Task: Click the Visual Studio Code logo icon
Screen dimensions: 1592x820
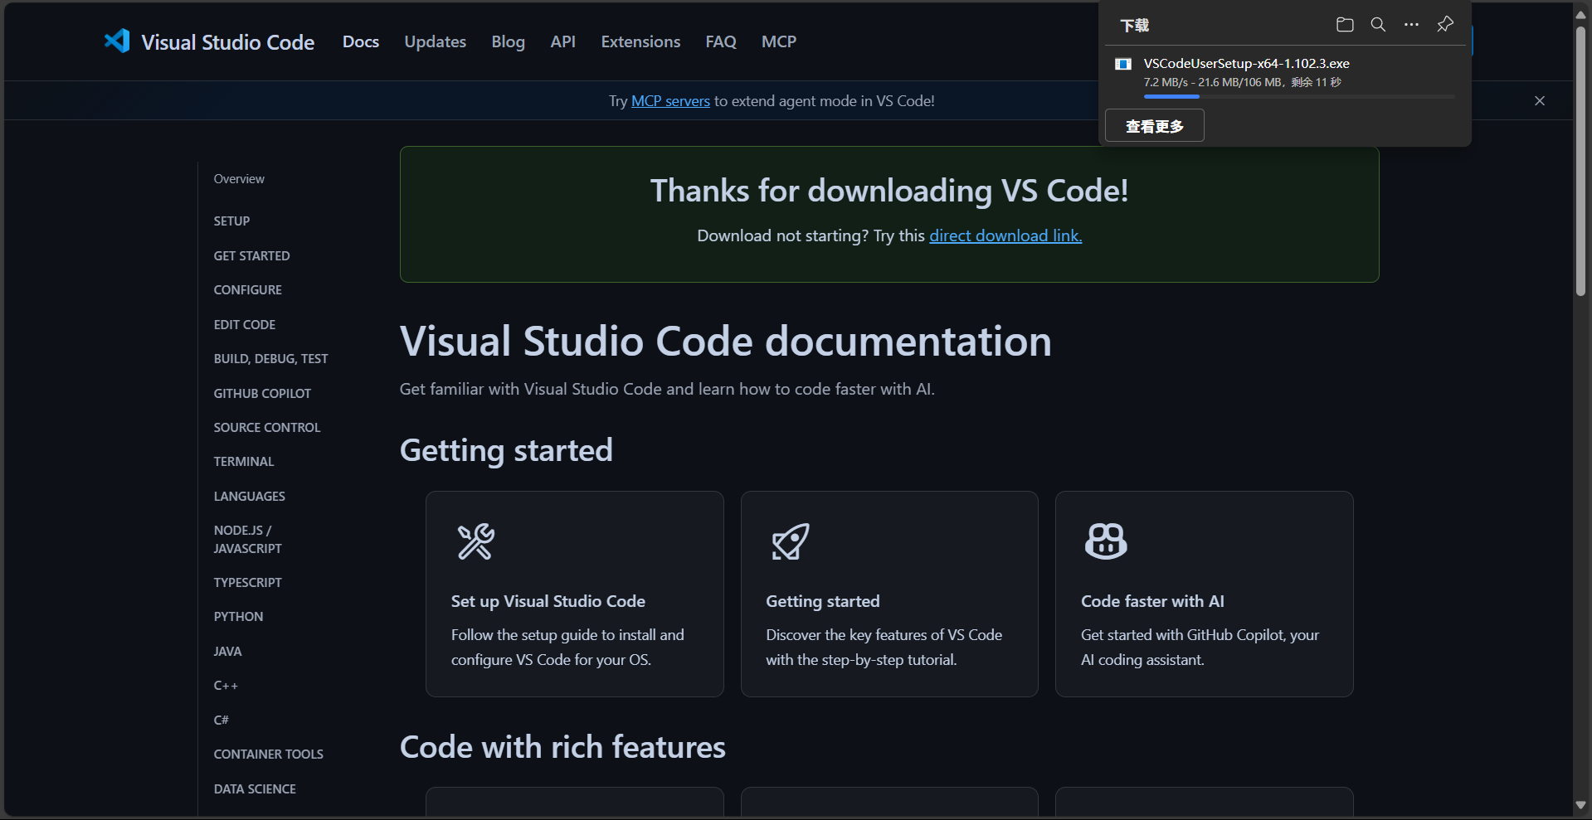Action: 117,41
